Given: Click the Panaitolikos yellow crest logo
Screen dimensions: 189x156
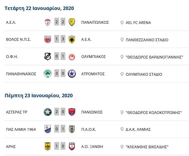Looking at the screenshot, I should pos(72,22).
